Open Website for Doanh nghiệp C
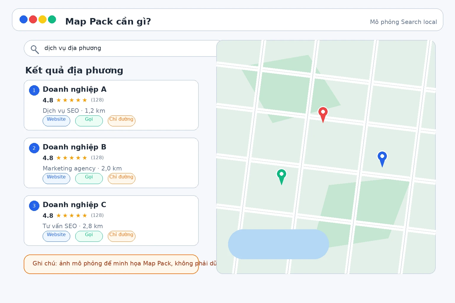455x303 pixels. pyautogui.click(x=56, y=236)
